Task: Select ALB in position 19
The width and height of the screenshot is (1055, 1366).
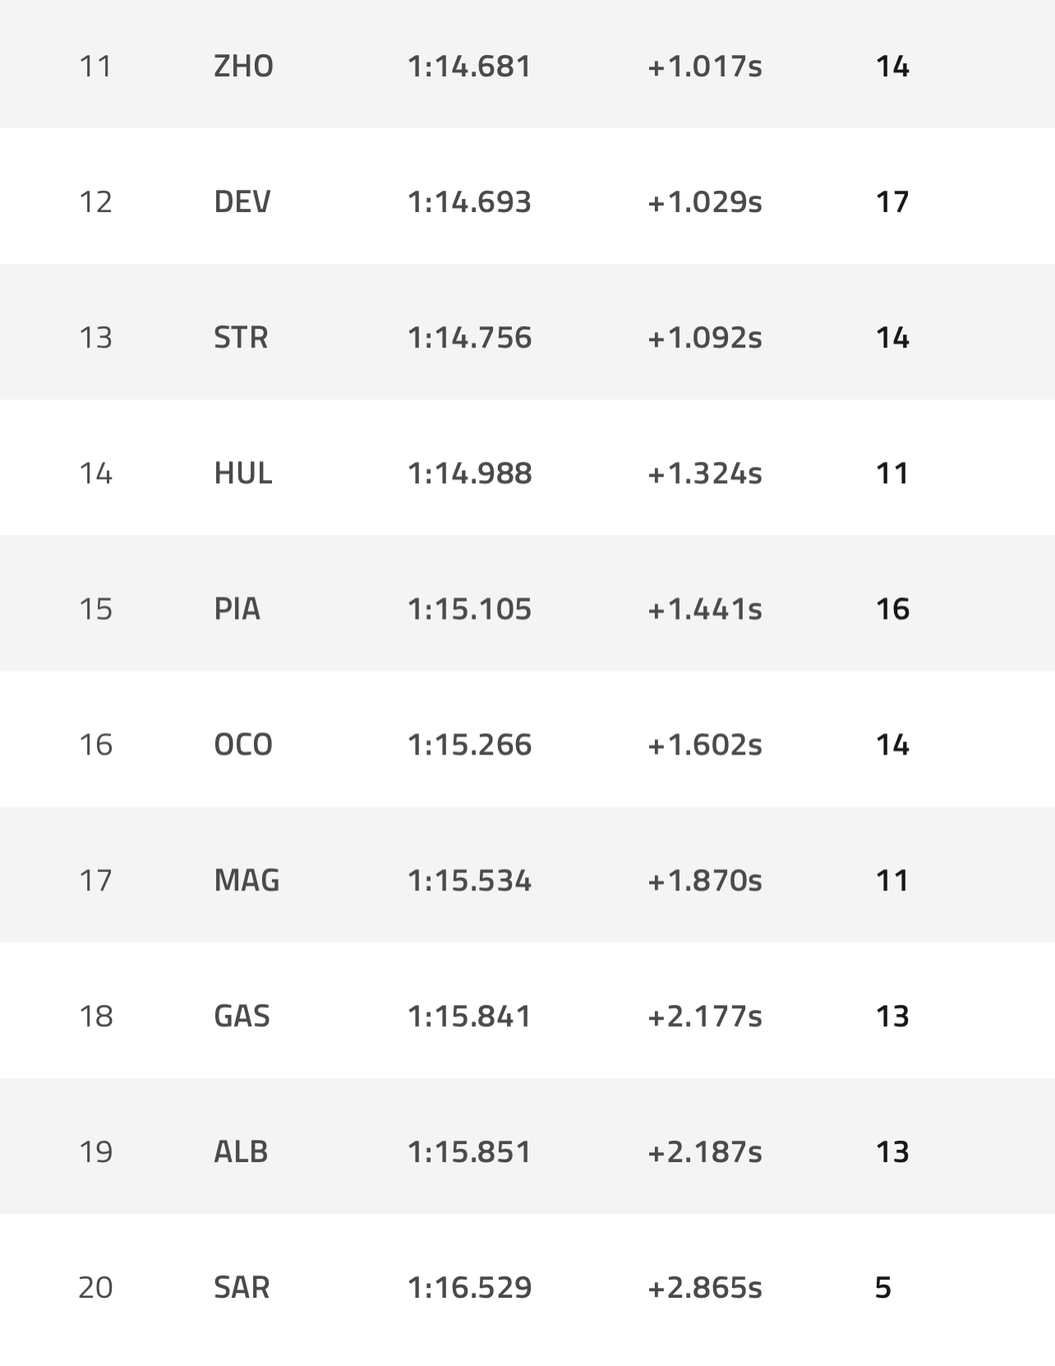Action: (241, 1151)
